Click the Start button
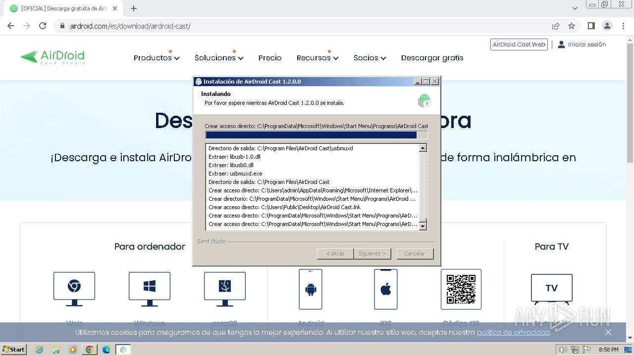 click(14, 350)
